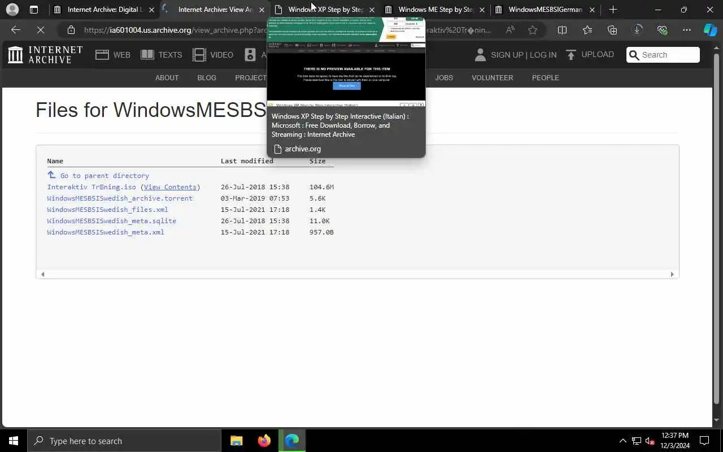This screenshot has width=723, height=452.
Task: Open the audio section speaker icon
Action: click(250, 55)
